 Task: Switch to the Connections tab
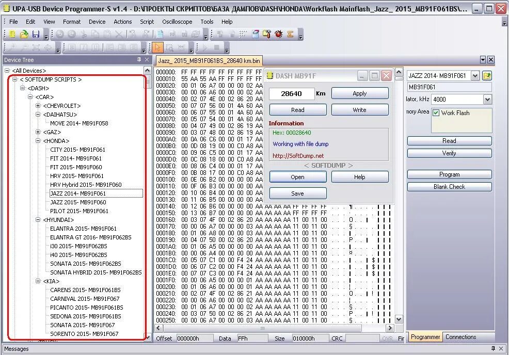pyautogui.click(x=460, y=337)
